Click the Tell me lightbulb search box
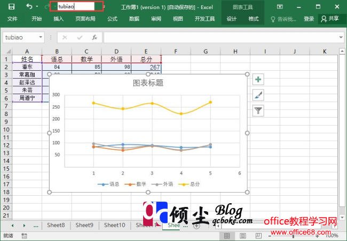 pos(283,19)
